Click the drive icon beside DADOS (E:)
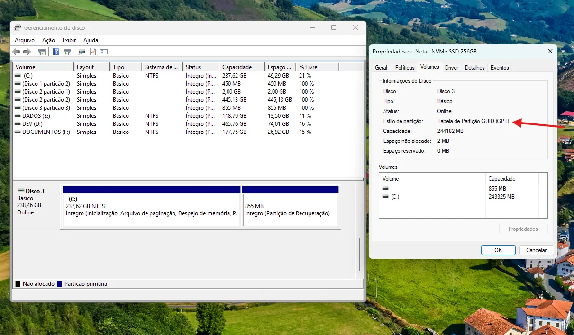This screenshot has height=335, width=574. [18, 115]
